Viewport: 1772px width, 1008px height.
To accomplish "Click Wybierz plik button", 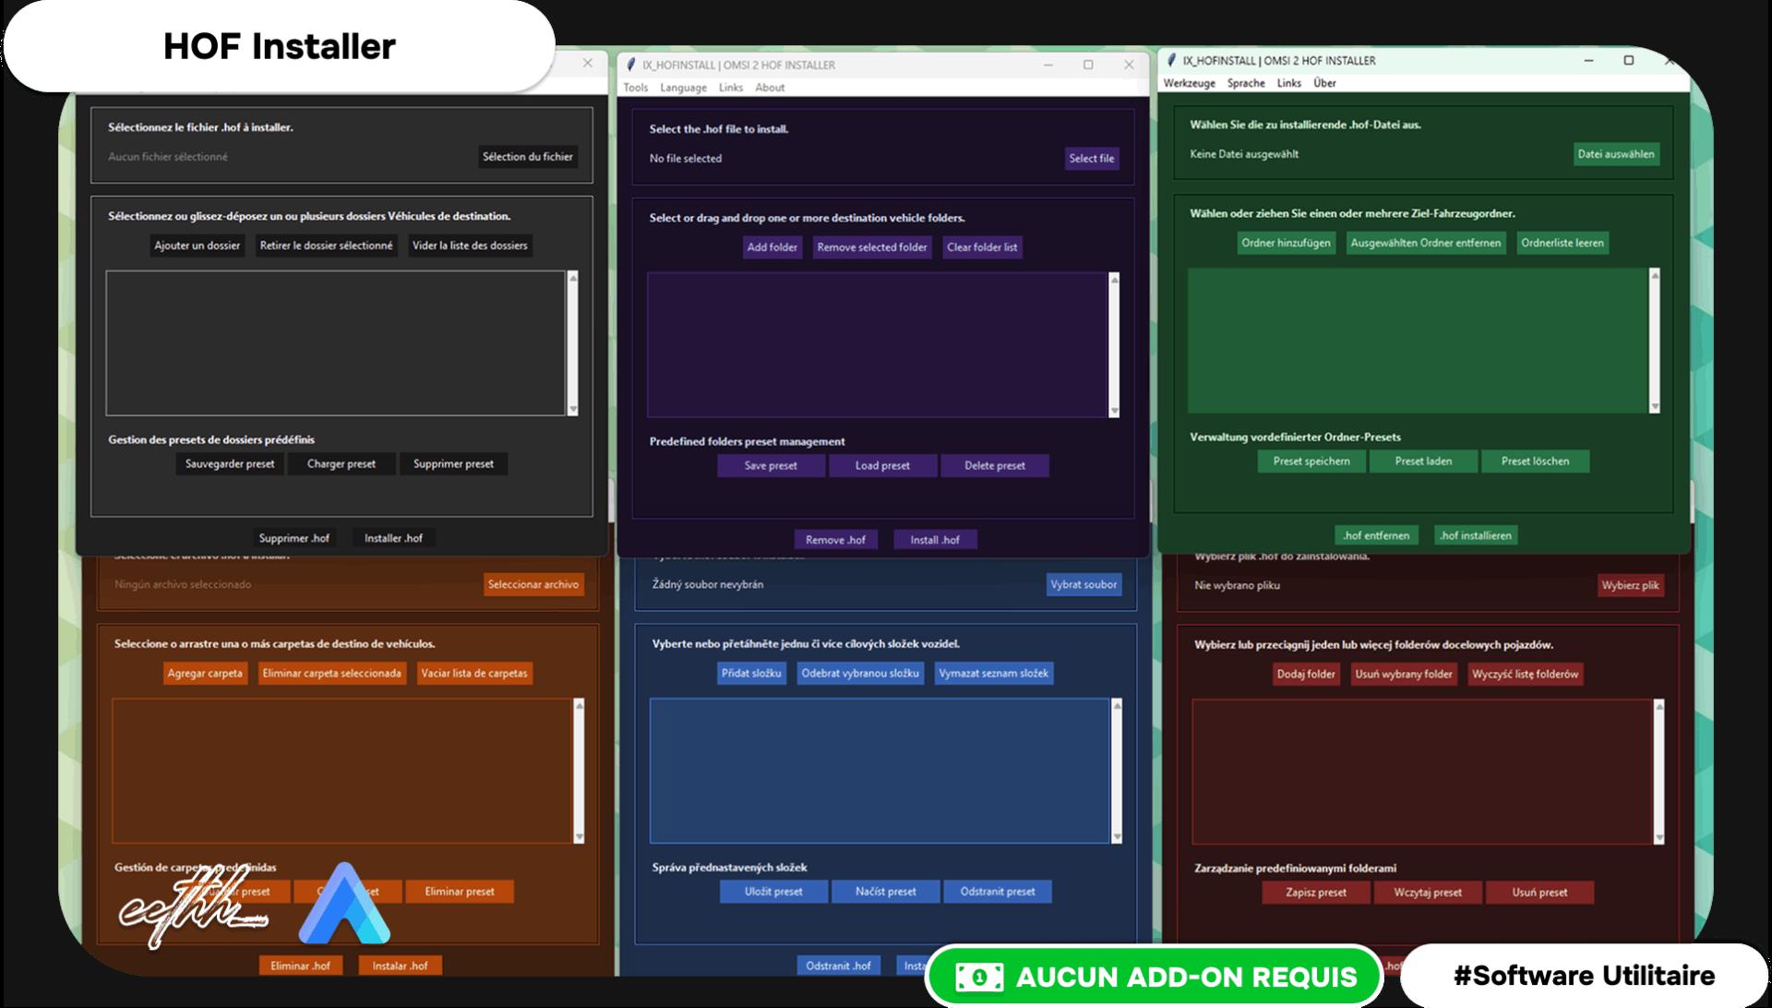I will pos(1630,585).
